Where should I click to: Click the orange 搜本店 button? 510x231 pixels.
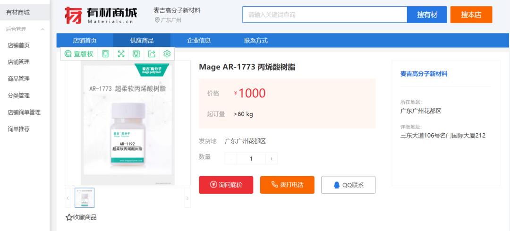(x=471, y=15)
